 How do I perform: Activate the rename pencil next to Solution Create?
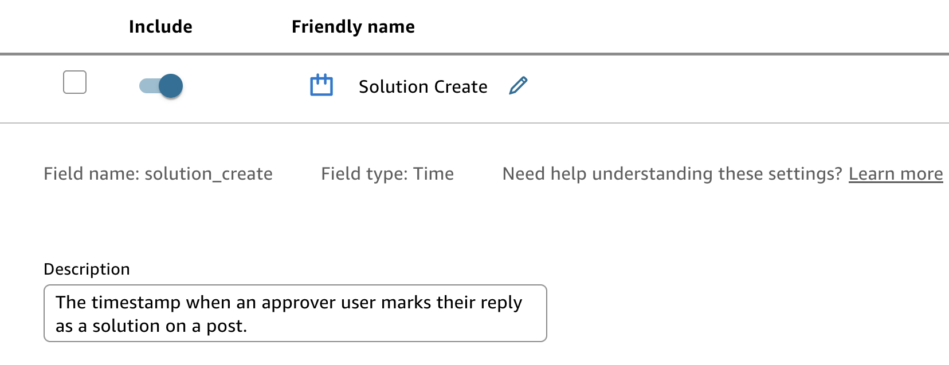point(517,86)
